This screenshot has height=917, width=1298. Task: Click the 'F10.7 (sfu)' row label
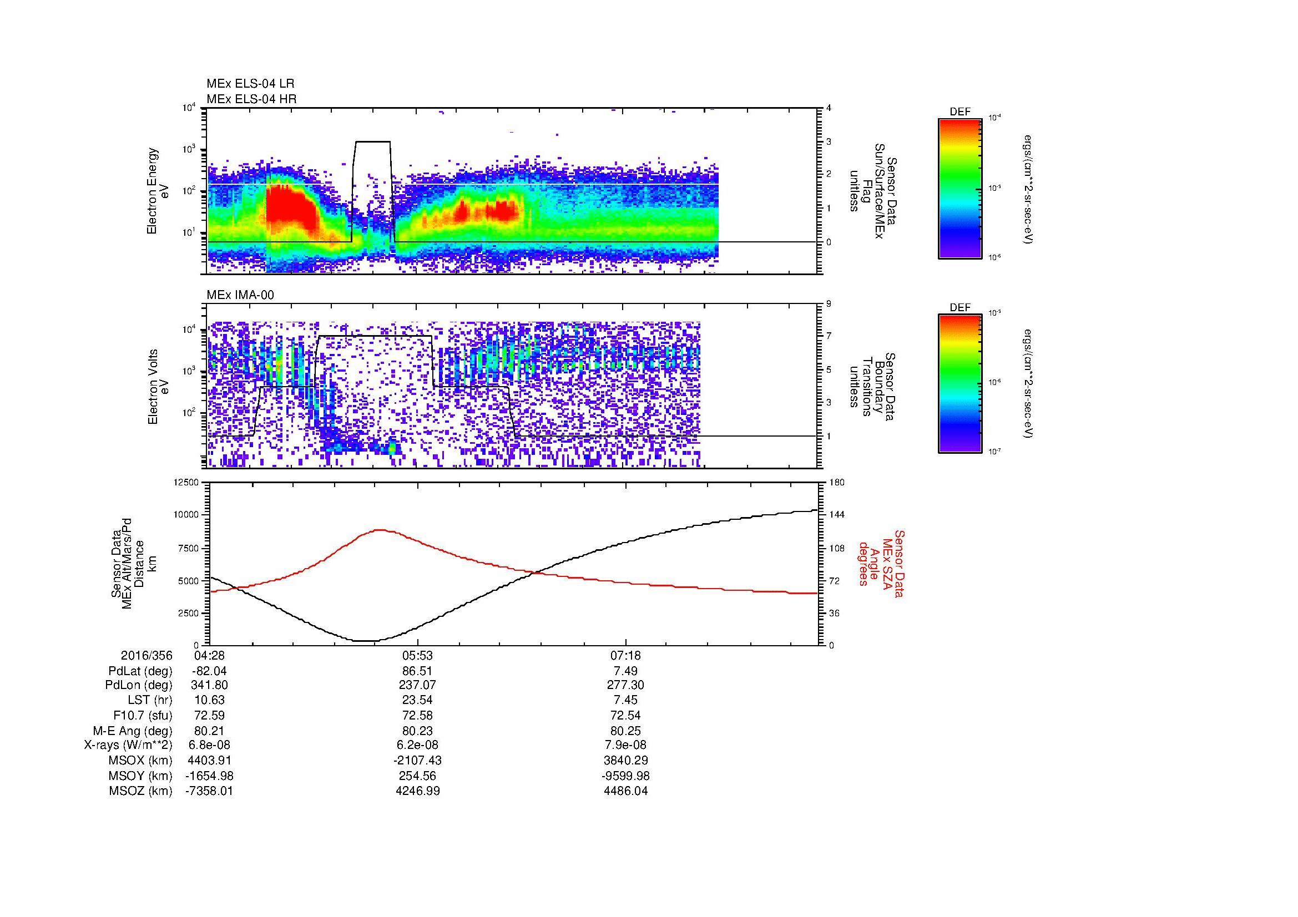pyautogui.click(x=143, y=716)
